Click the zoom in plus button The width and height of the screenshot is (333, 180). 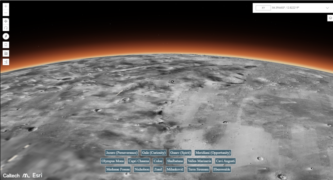click(6, 7)
